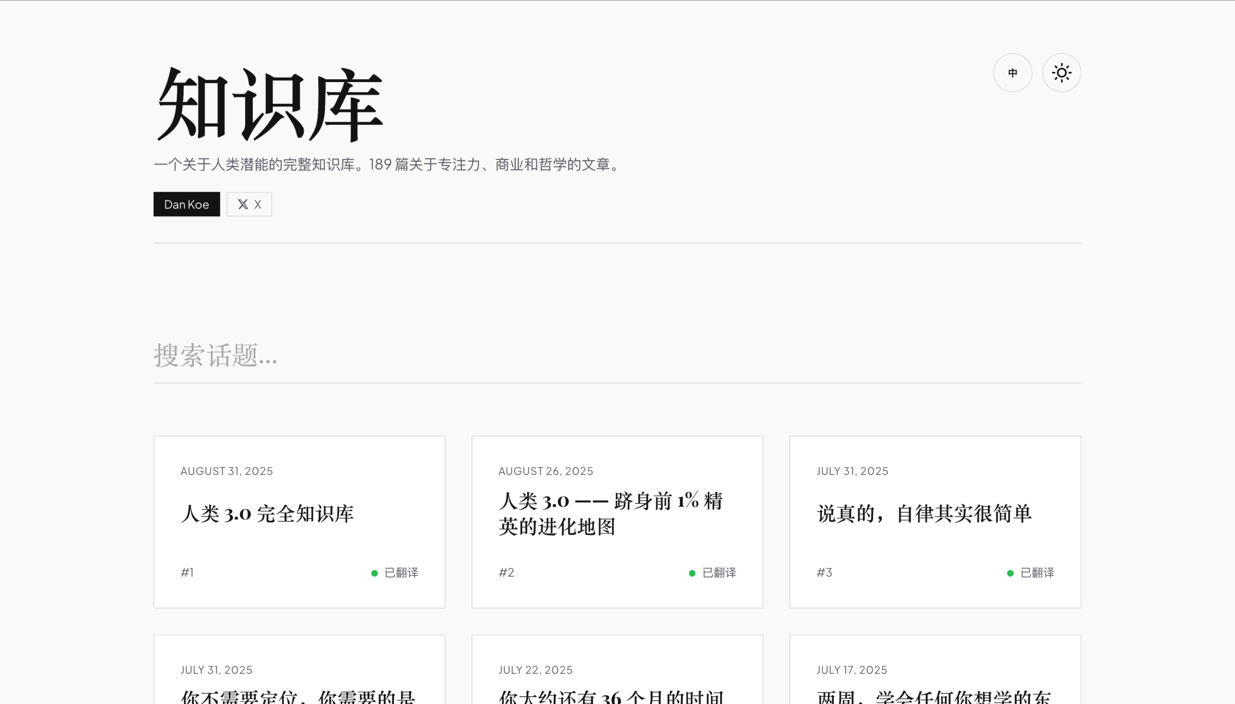Screen dimensions: 1235x704
Task: Click the green status indicator on article #3
Action: 1010,572
